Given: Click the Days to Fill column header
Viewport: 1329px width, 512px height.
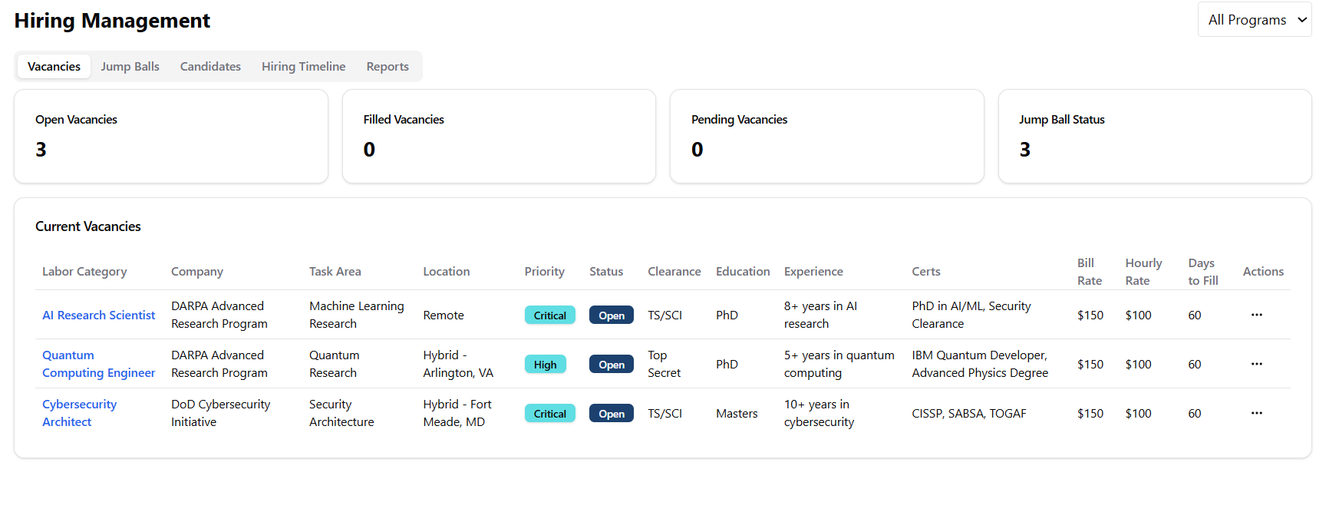Looking at the screenshot, I should [1202, 272].
